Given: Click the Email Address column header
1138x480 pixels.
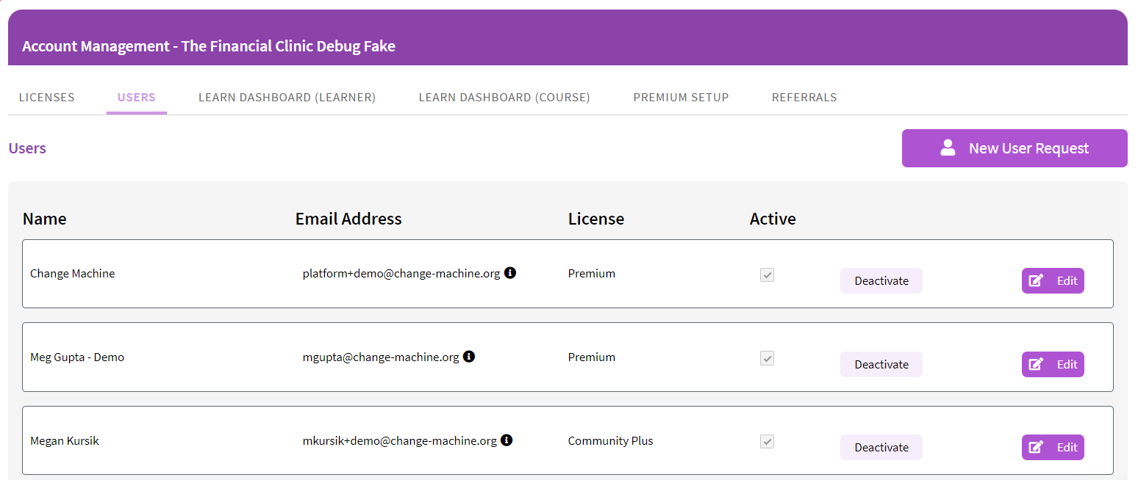Looking at the screenshot, I should pyautogui.click(x=348, y=219).
